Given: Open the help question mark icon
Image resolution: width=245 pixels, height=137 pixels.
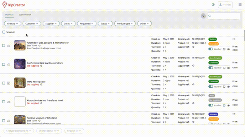Looking at the screenshot, I should 213,5.
